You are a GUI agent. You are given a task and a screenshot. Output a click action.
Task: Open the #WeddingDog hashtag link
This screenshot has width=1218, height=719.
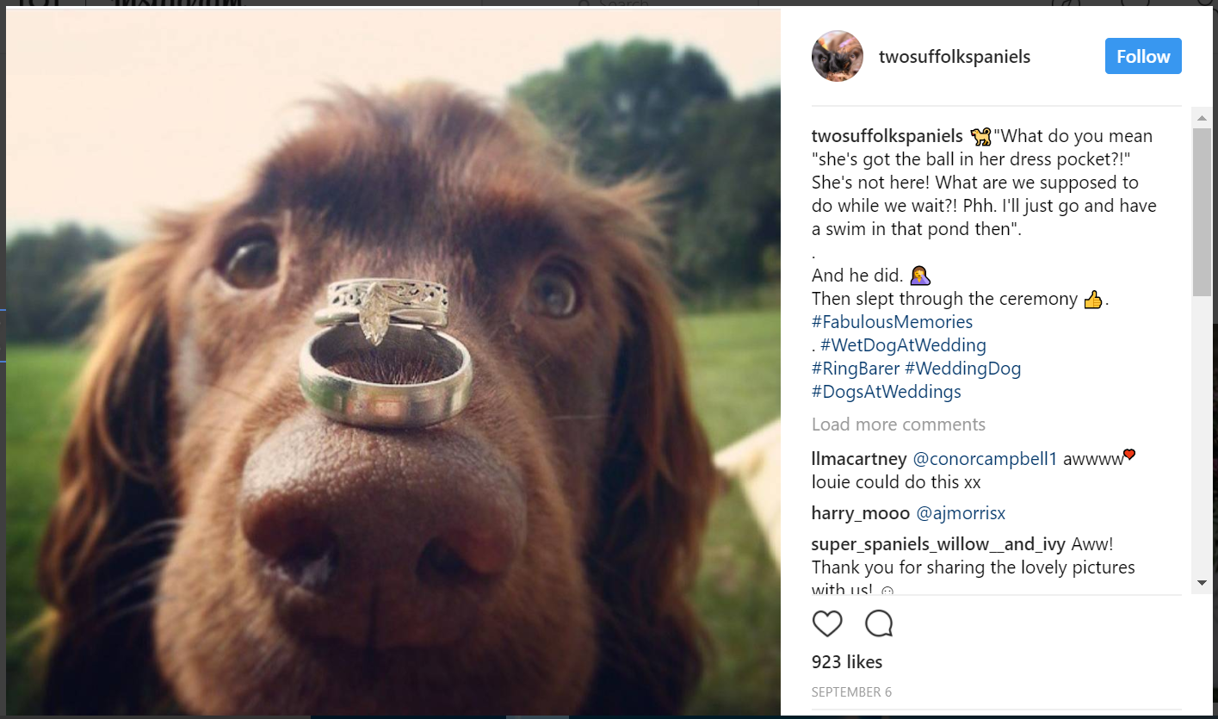[962, 369]
